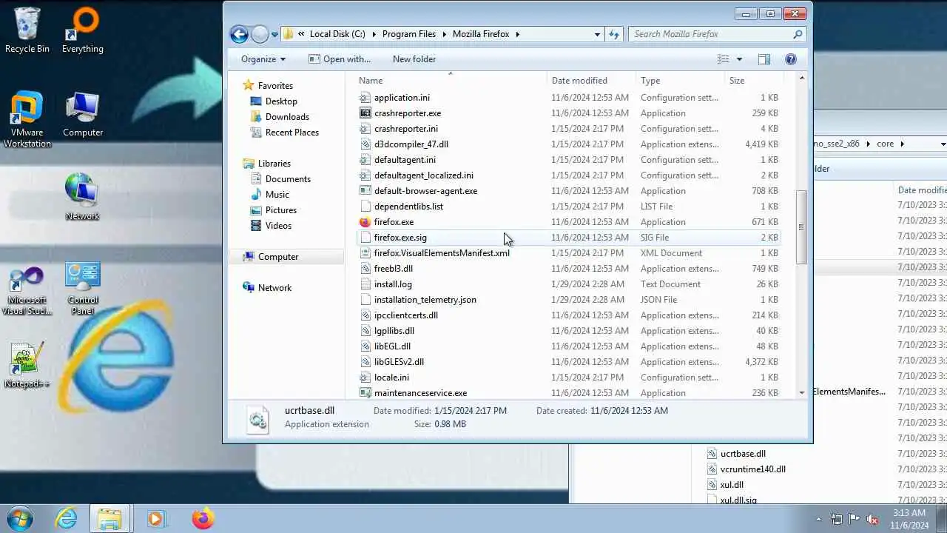Expand the address bar history dropdown

coord(597,34)
